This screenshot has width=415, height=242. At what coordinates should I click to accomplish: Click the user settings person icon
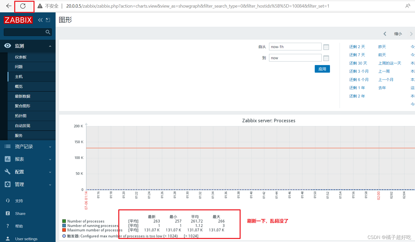(x=8, y=239)
